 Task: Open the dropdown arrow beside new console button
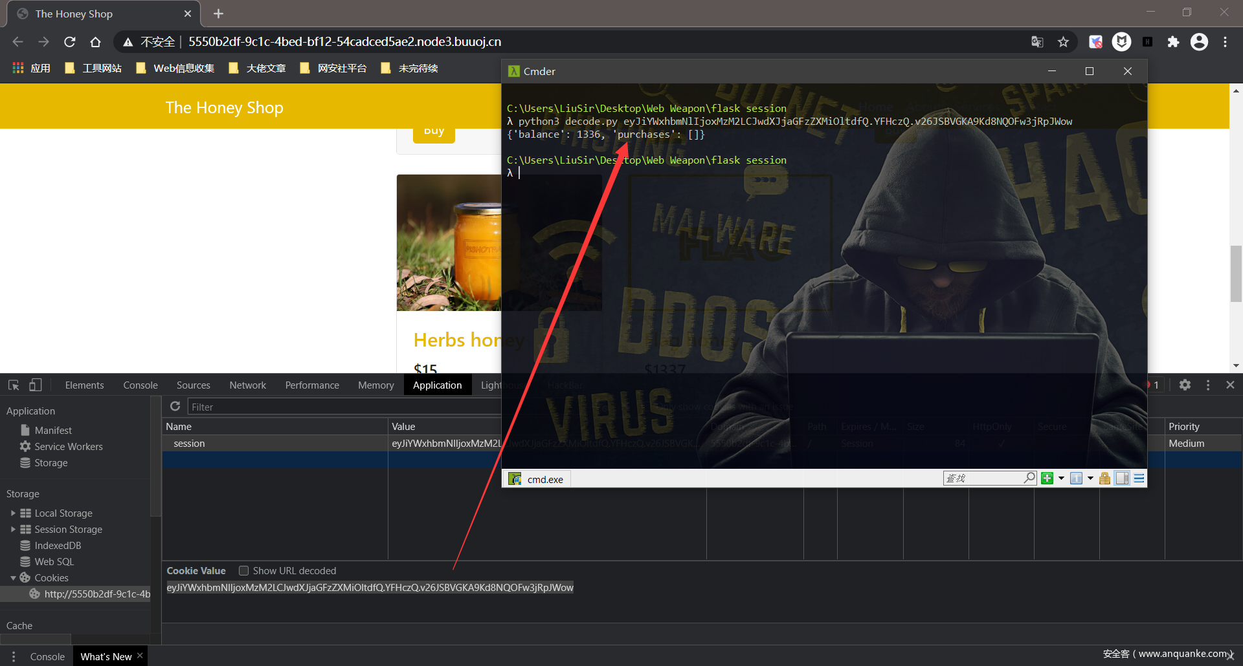[1061, 478]
